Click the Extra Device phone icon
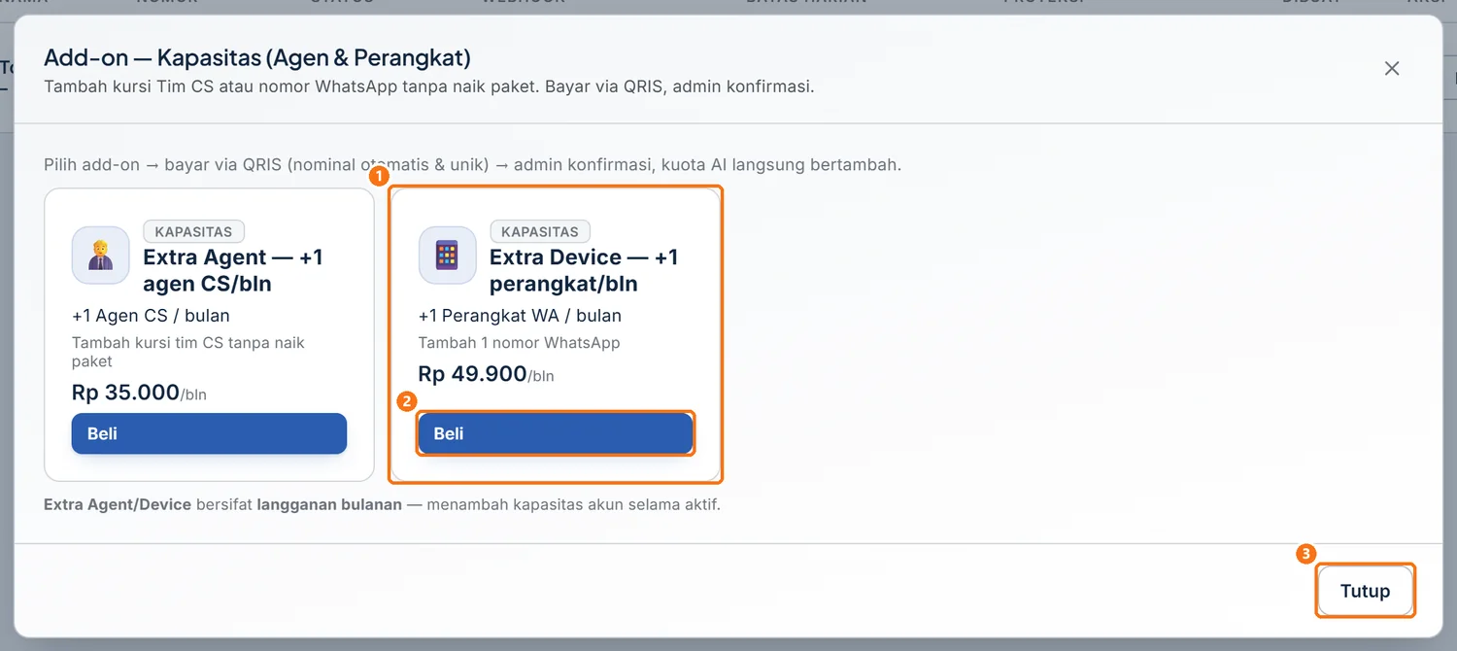The image size is (1457, 651). [447, 256]
